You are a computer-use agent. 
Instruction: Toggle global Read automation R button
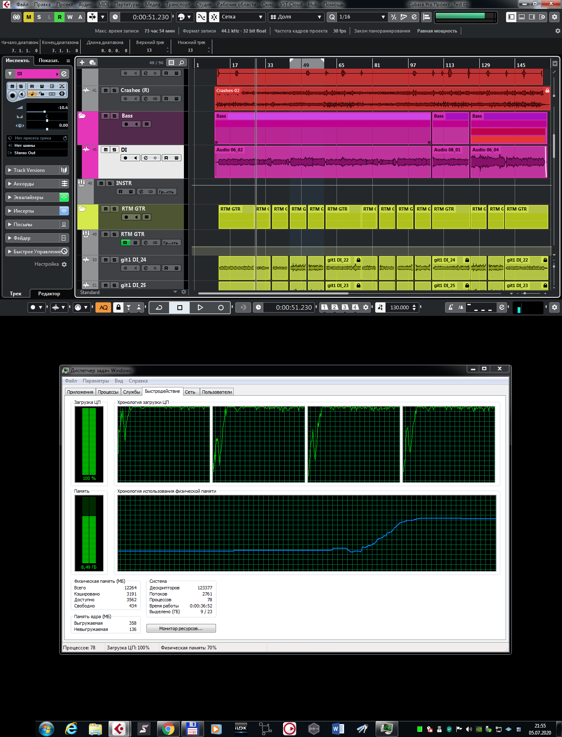(x=60, y=17)
